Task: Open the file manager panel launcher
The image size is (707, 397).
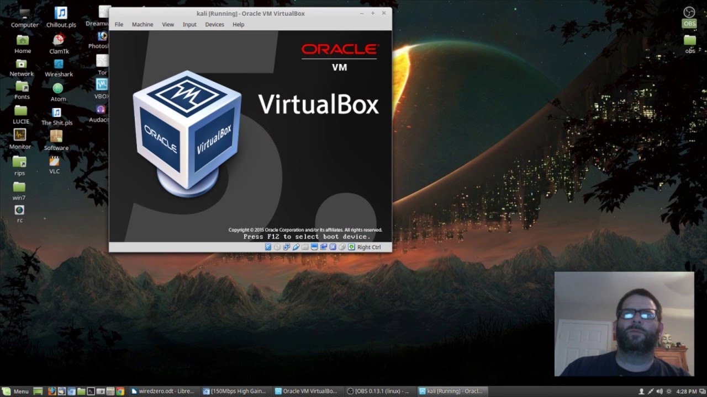Action: coord(81,391)
